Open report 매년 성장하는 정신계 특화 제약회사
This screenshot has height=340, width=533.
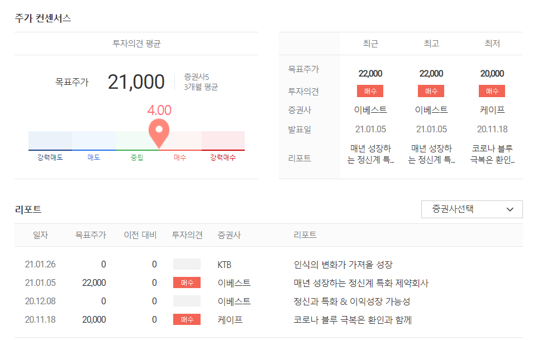[361, 283]
